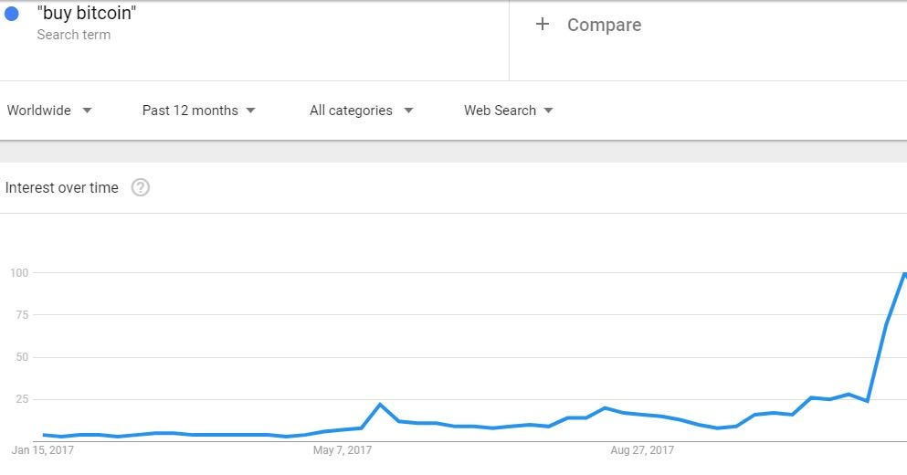Click the 75 value on y-axis
The height and width of the screenshot is (475, 907).
coord(22,315)
